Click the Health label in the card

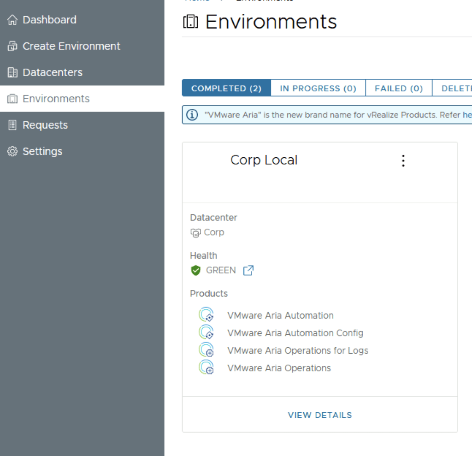click(x=203, y=255)
